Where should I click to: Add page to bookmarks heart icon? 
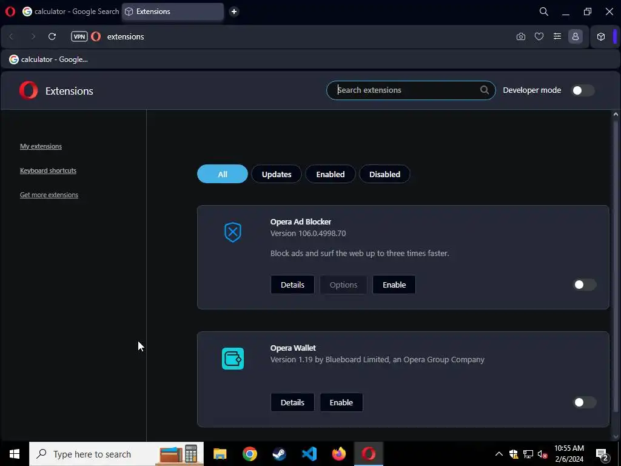coord(539,36)
